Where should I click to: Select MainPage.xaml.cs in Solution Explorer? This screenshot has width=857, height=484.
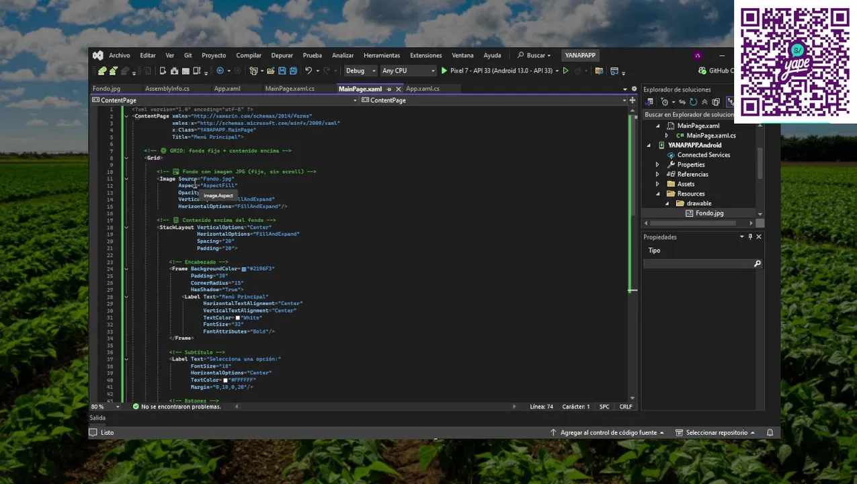coord(705,135)
